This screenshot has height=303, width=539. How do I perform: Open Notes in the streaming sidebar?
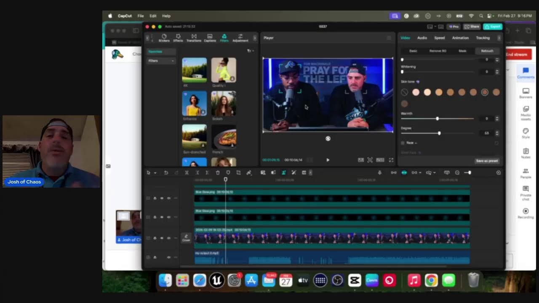(x=526, y=153)
